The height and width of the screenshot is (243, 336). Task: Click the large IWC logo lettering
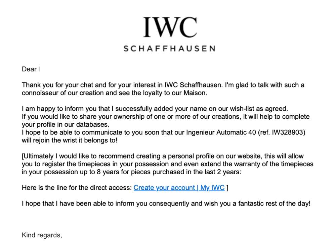tap(169, 27)
